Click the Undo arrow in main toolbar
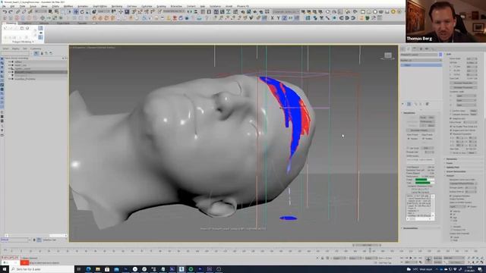This screenshot has width=486, height=273. coord(5,12)
